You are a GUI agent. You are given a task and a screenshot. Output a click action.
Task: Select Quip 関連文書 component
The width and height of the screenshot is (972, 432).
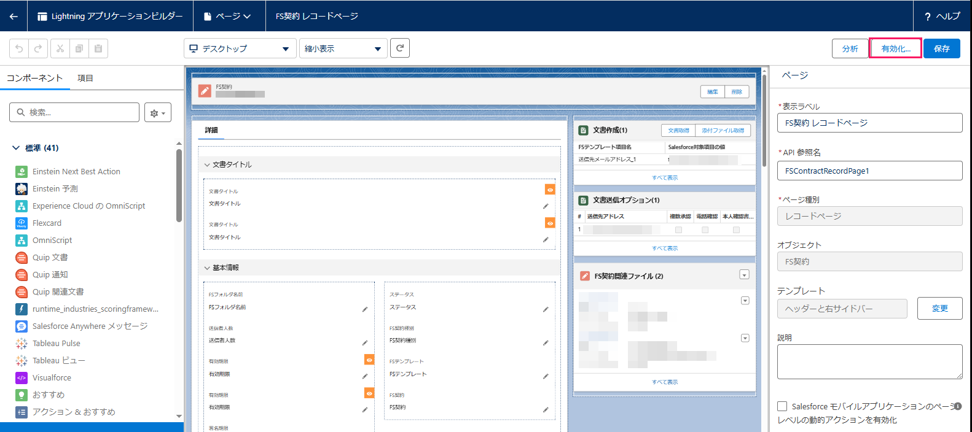pyautogui.click(x=50, y=291)
